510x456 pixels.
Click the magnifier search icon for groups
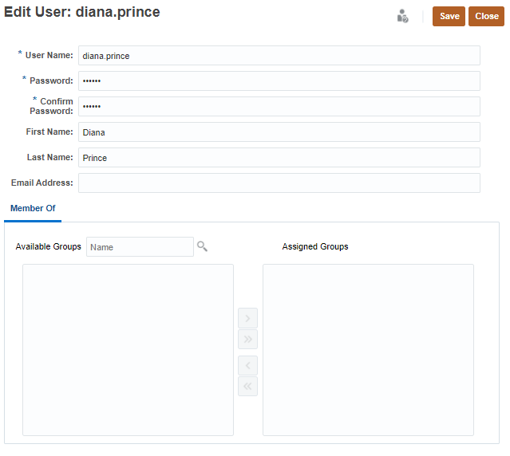tap(202, 246)
